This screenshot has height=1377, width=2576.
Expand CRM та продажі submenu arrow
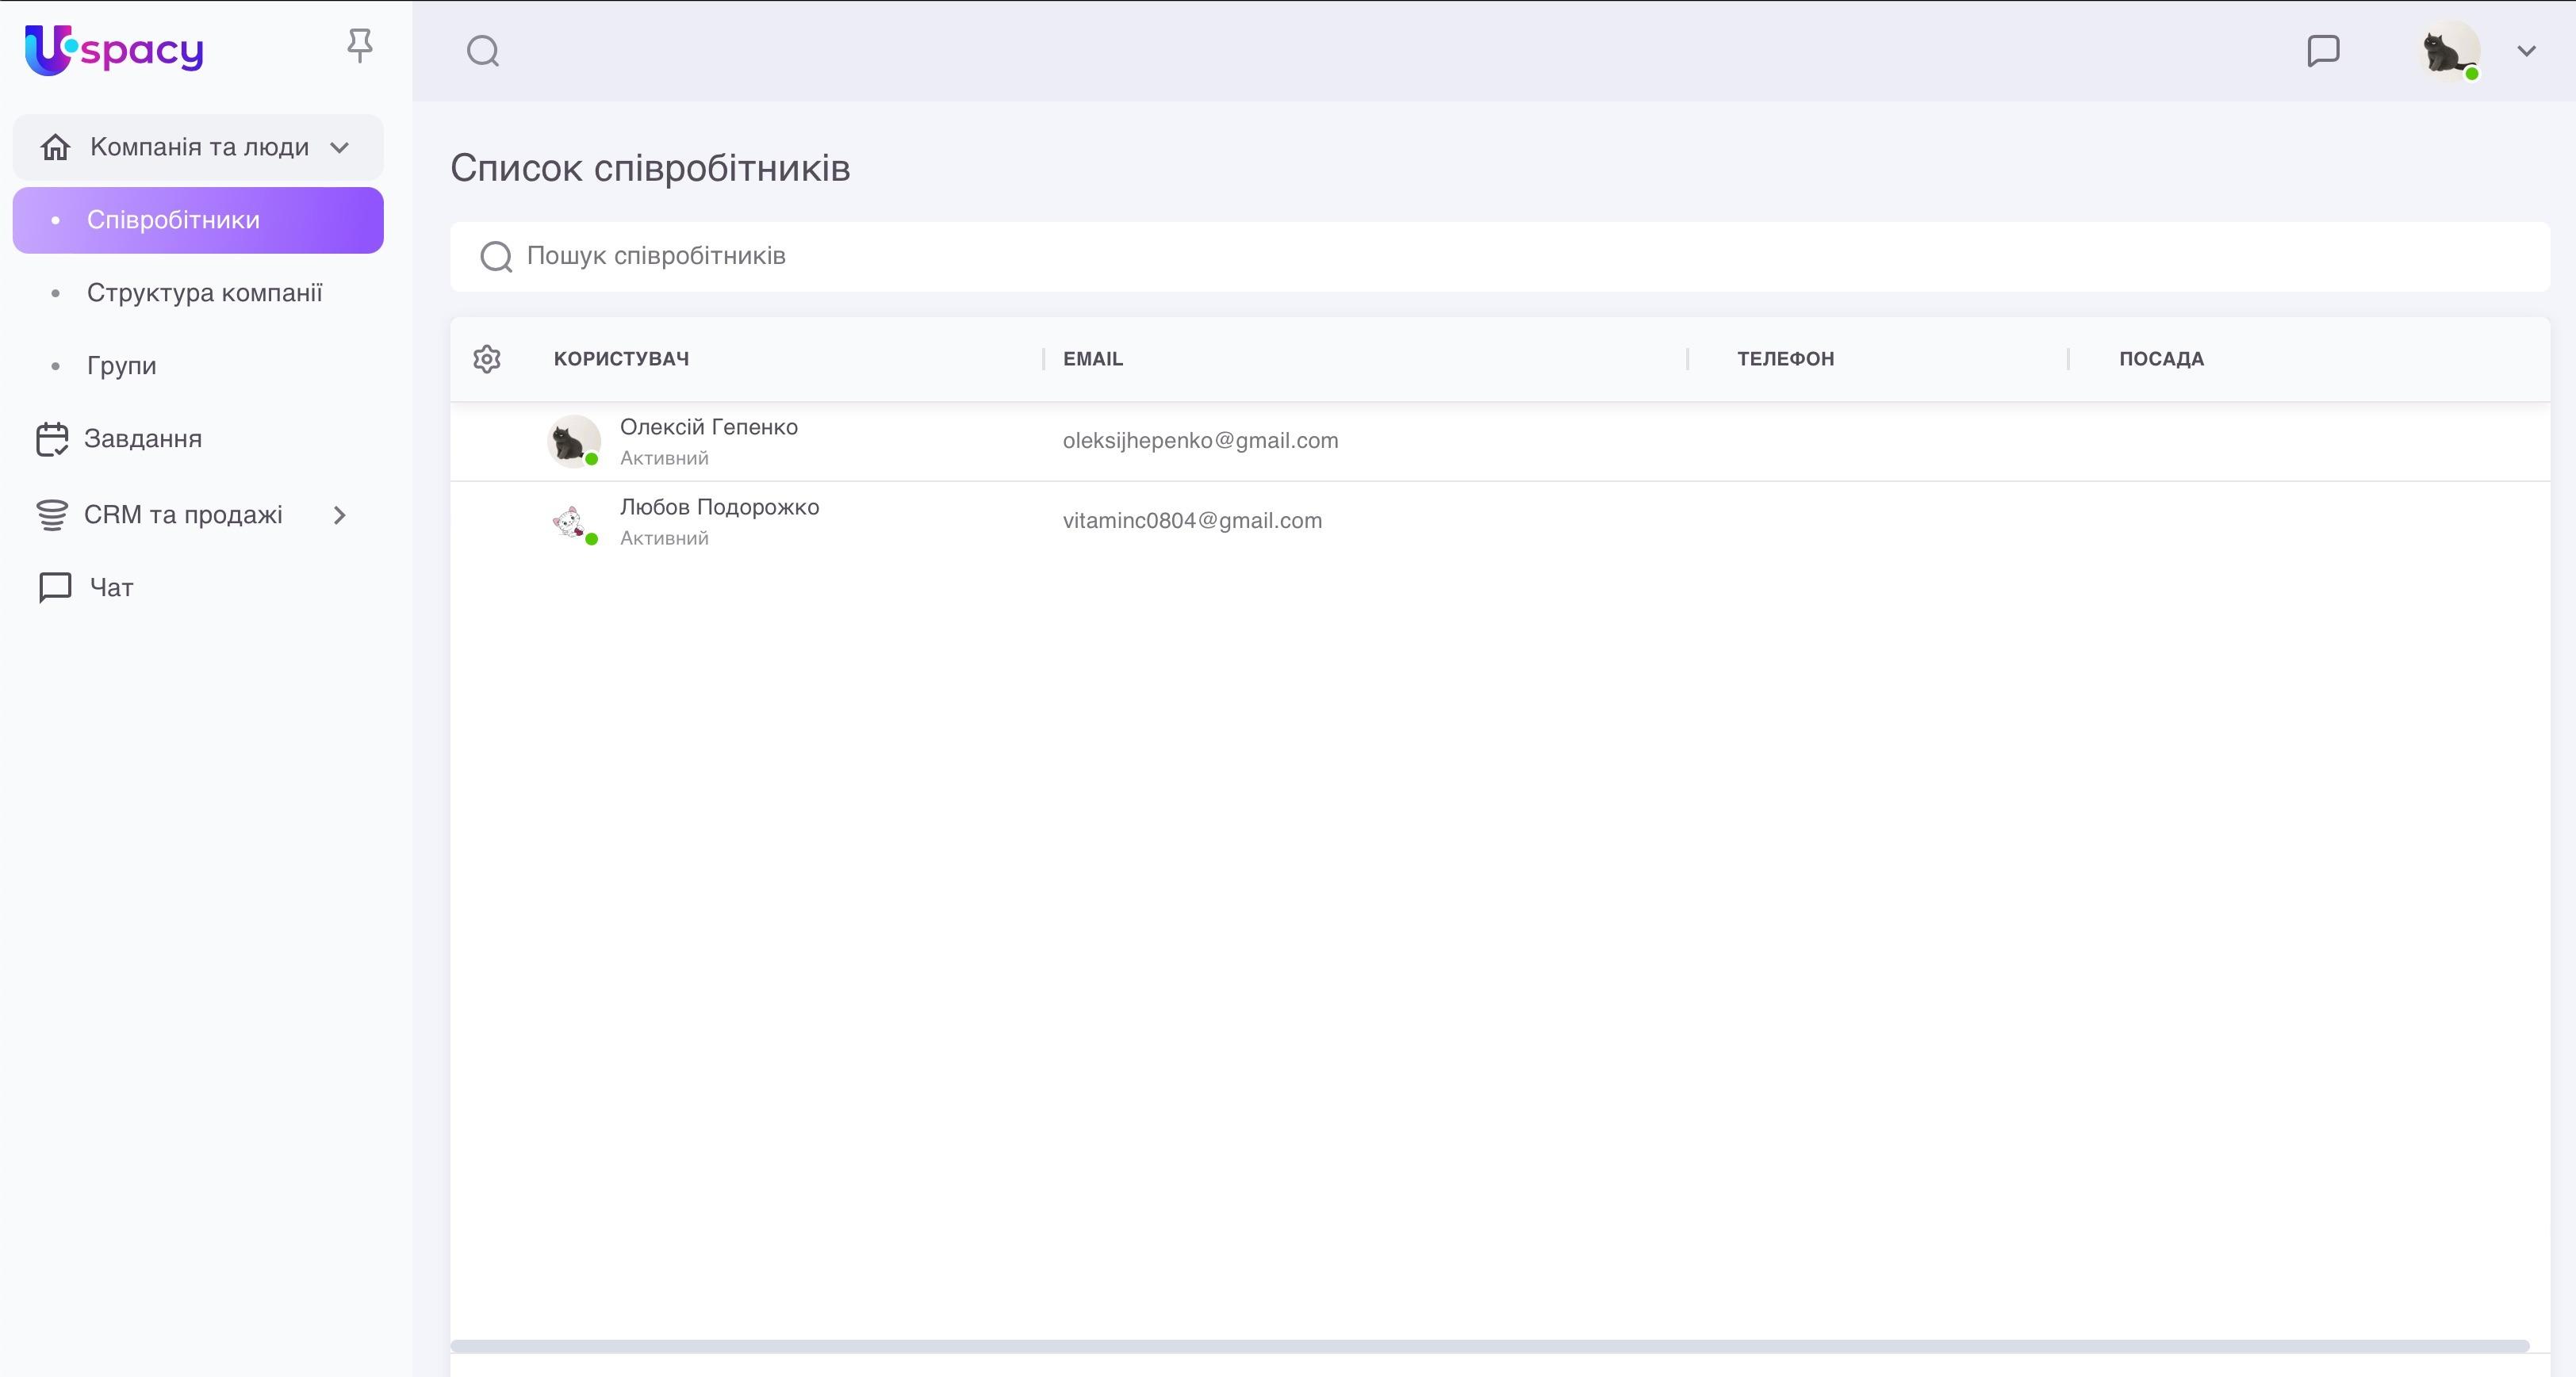(x=340, y=515)
